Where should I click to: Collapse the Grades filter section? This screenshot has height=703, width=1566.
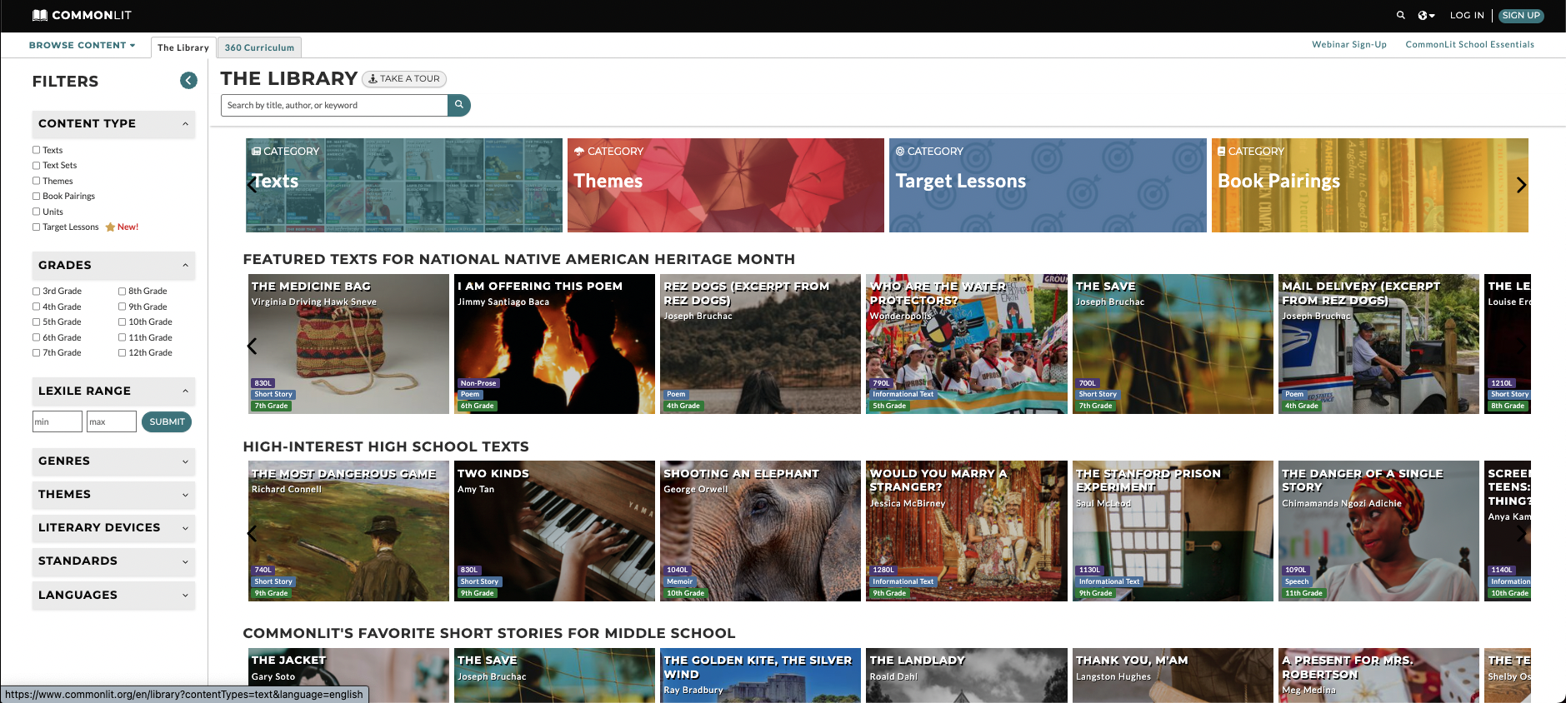coord(113,266)
